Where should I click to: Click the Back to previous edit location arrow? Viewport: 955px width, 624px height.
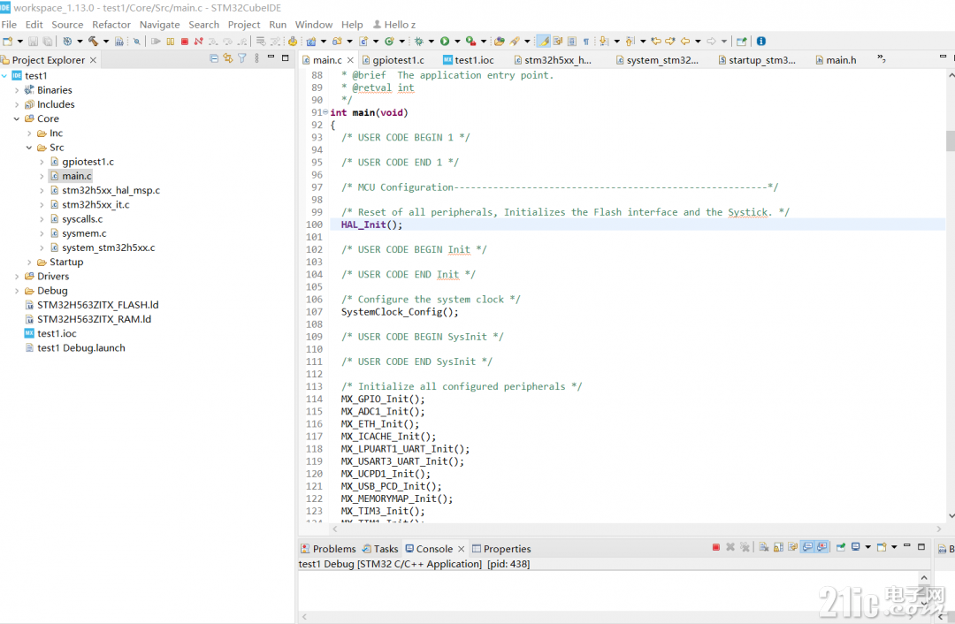pyautogui.click(x=656, y=42)
